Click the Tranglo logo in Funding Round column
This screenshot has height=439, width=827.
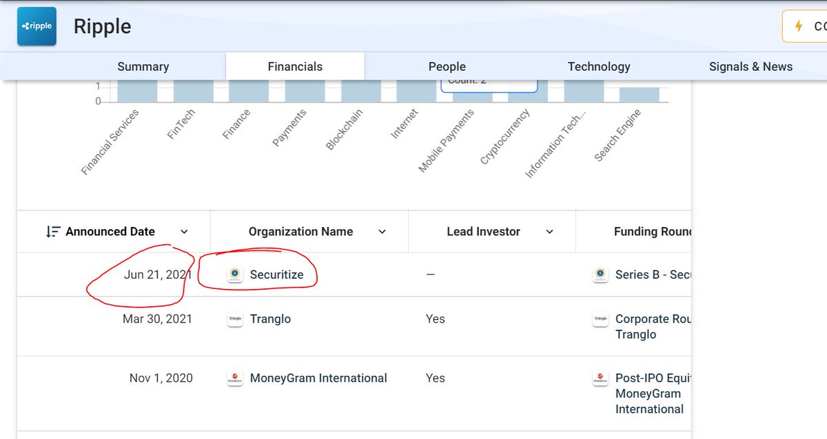600,319
